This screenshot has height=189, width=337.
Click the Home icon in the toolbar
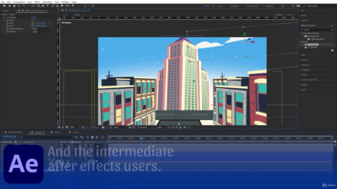point(4,6)
